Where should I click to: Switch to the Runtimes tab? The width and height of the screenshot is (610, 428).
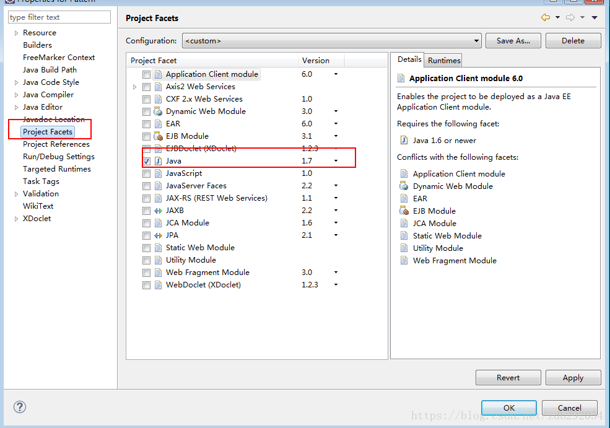444,60
